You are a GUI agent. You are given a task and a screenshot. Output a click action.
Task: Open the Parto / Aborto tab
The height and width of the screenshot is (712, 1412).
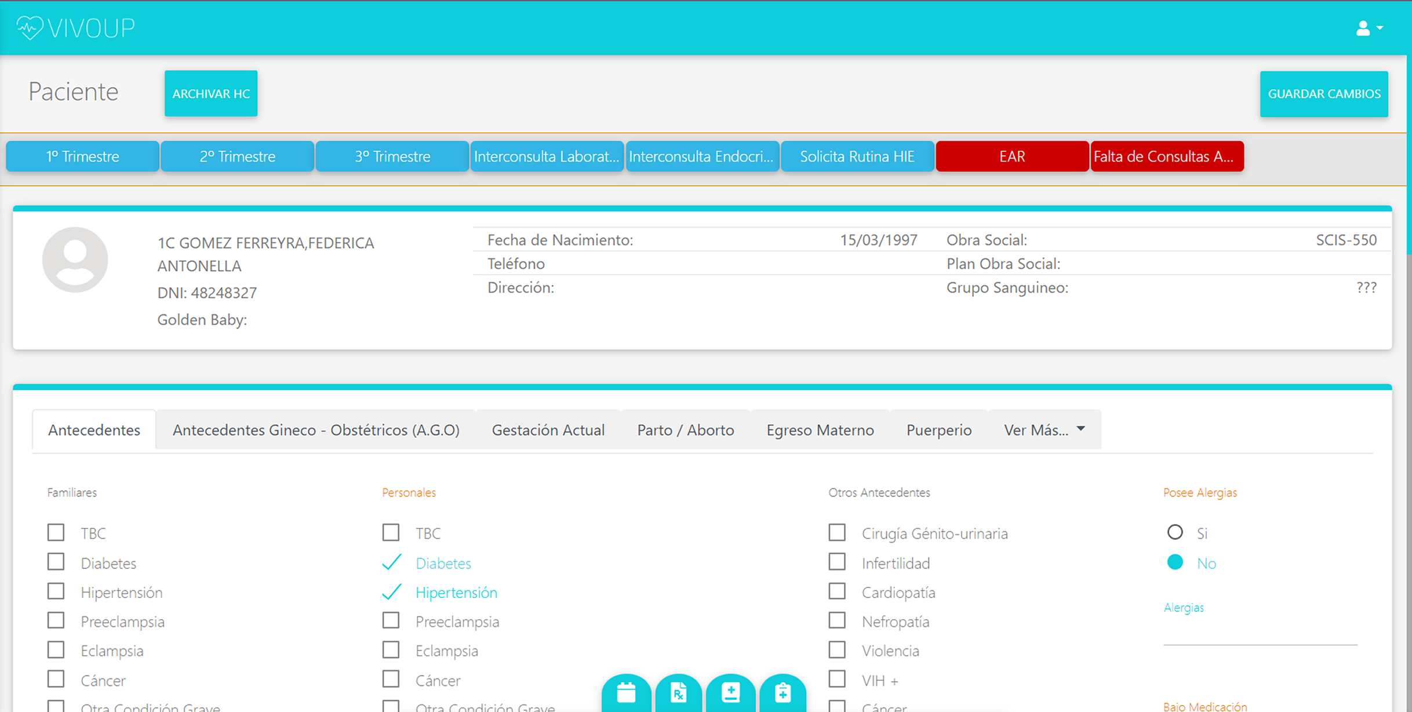tap(685, 430)
